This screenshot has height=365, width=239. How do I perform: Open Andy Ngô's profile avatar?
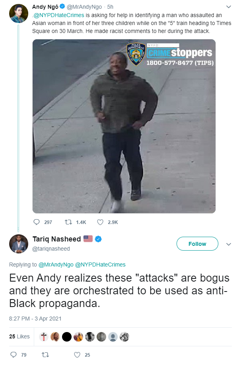[18, 14]
